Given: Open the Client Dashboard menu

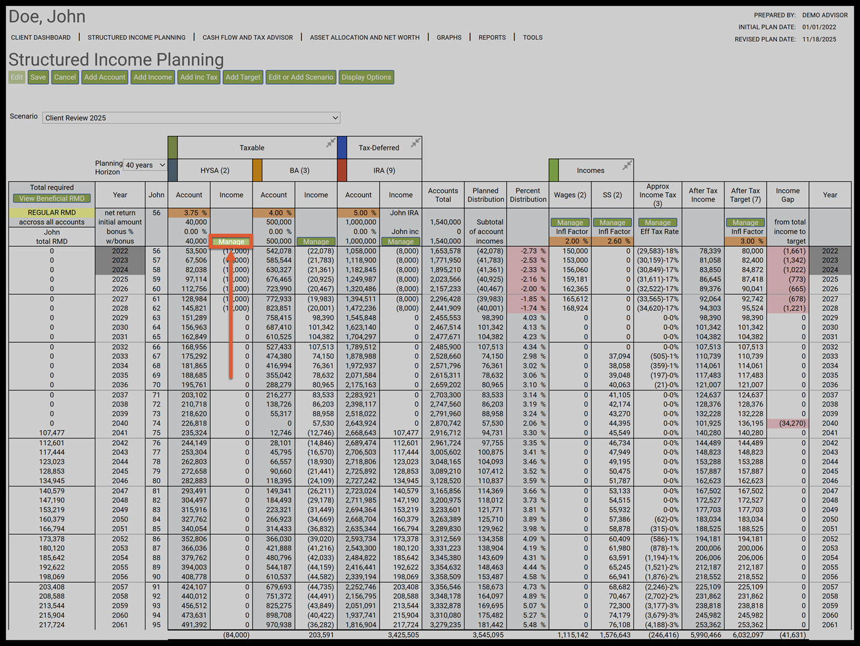Looking at the screenshot, I should (x=41, y=37).
